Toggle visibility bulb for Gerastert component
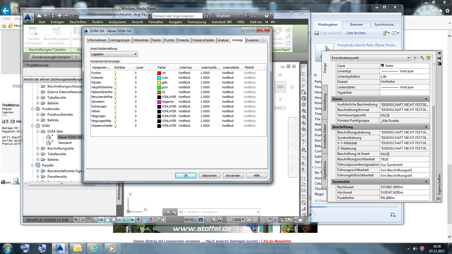This screenshot has height=254, width=452. [115, 102]
